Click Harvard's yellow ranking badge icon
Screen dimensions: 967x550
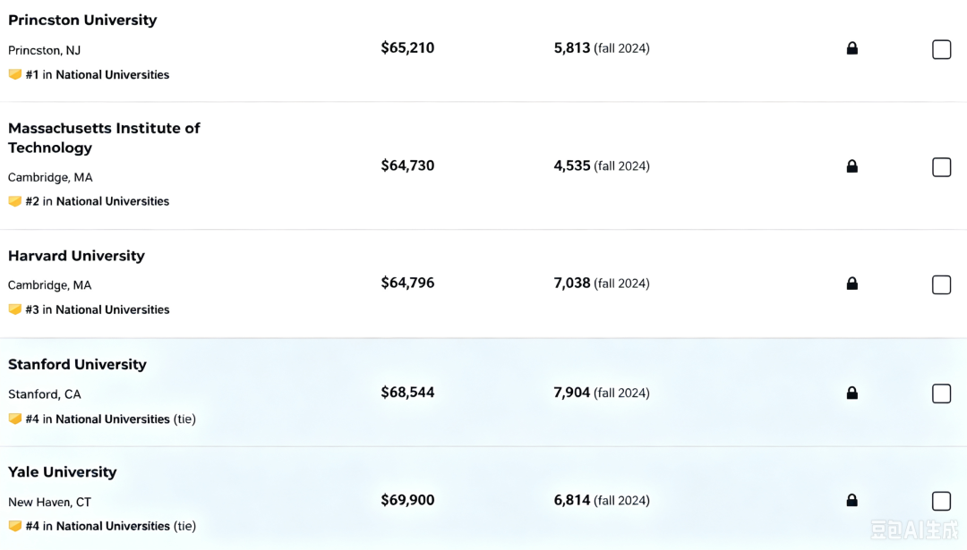[15, 309]
